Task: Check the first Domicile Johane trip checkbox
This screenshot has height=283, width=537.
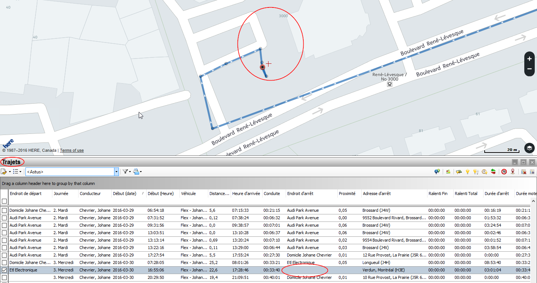Action: click(x=4, y=210)
